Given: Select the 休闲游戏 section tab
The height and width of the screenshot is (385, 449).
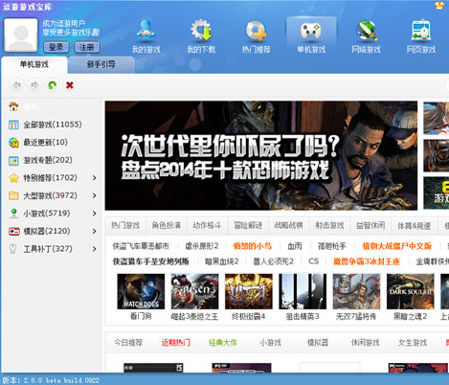Looking at the screenshot, I should coord(365,343).
